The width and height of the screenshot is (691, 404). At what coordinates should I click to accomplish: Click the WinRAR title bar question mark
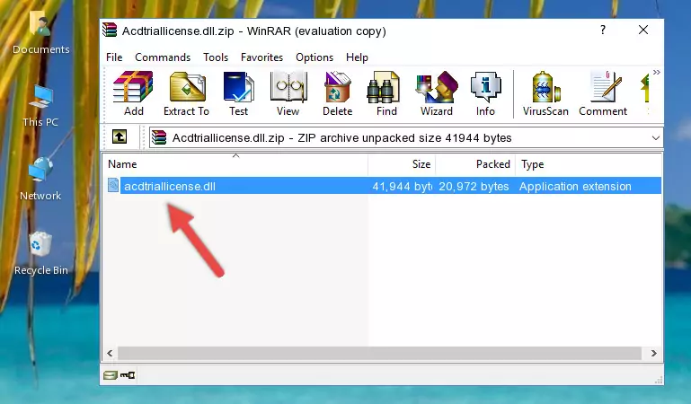(x=603, y=30)
